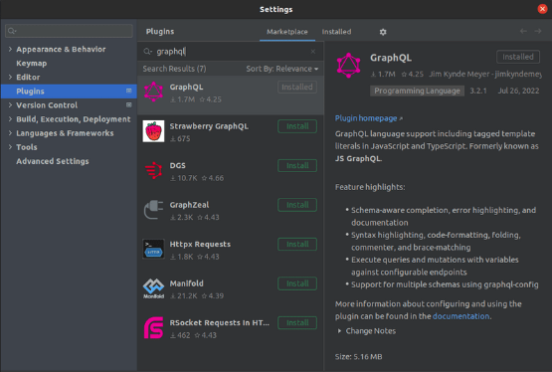Image resolution: width=552 pixels, height=372 pixels.
Task: Click the RSocket Requests plugin icon
Action: click(x=153, y=327)
